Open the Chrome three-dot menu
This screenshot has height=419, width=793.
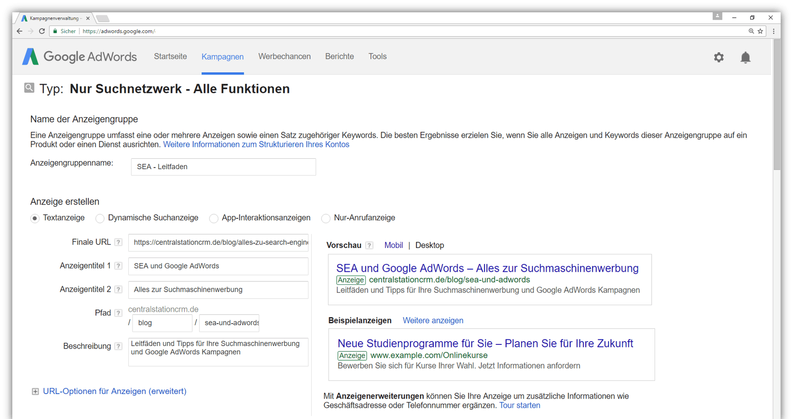pos(773,31)
